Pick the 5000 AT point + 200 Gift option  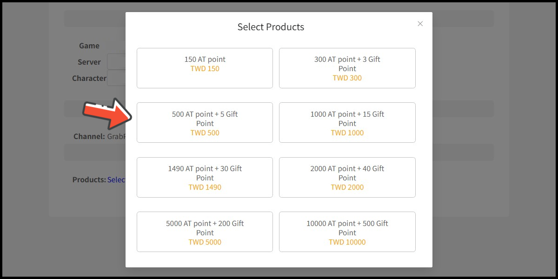[x=205, y=232]
